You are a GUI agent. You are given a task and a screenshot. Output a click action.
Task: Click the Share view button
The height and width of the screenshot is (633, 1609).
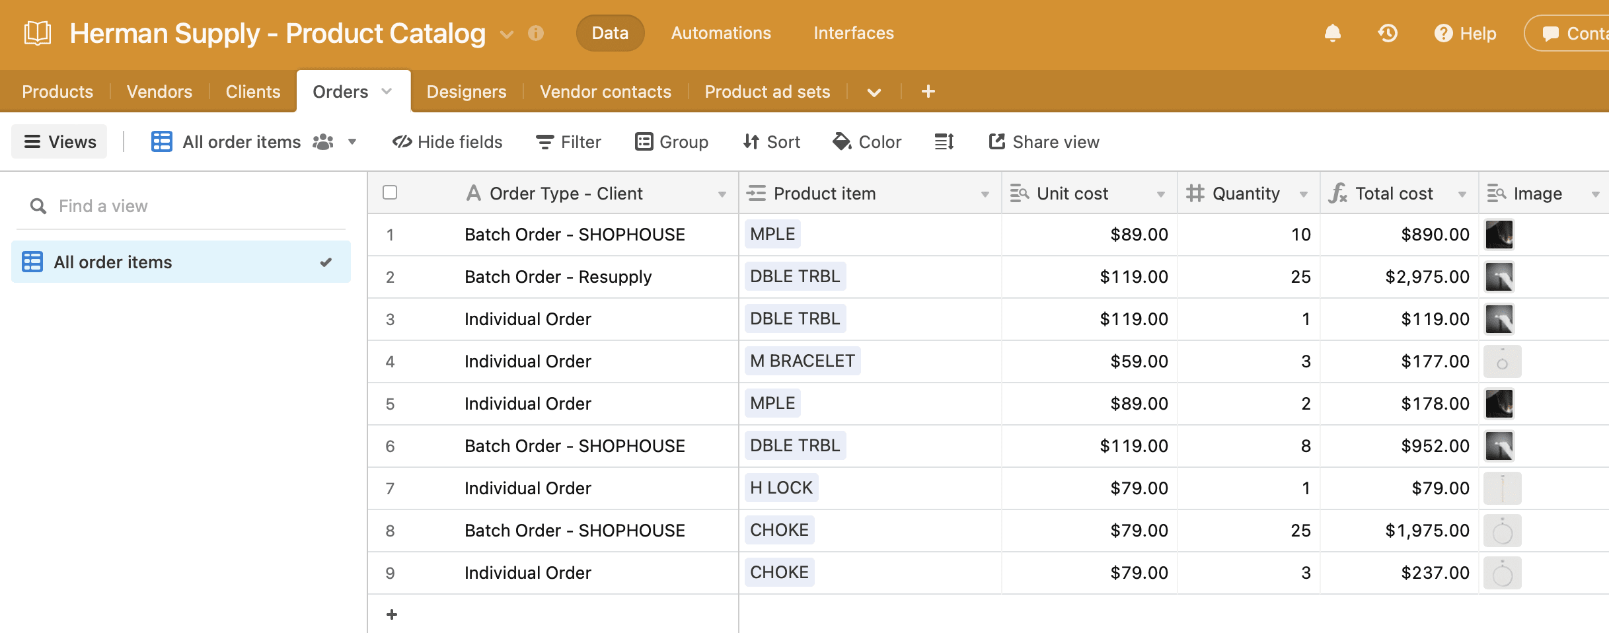[x=1043, y=141]
